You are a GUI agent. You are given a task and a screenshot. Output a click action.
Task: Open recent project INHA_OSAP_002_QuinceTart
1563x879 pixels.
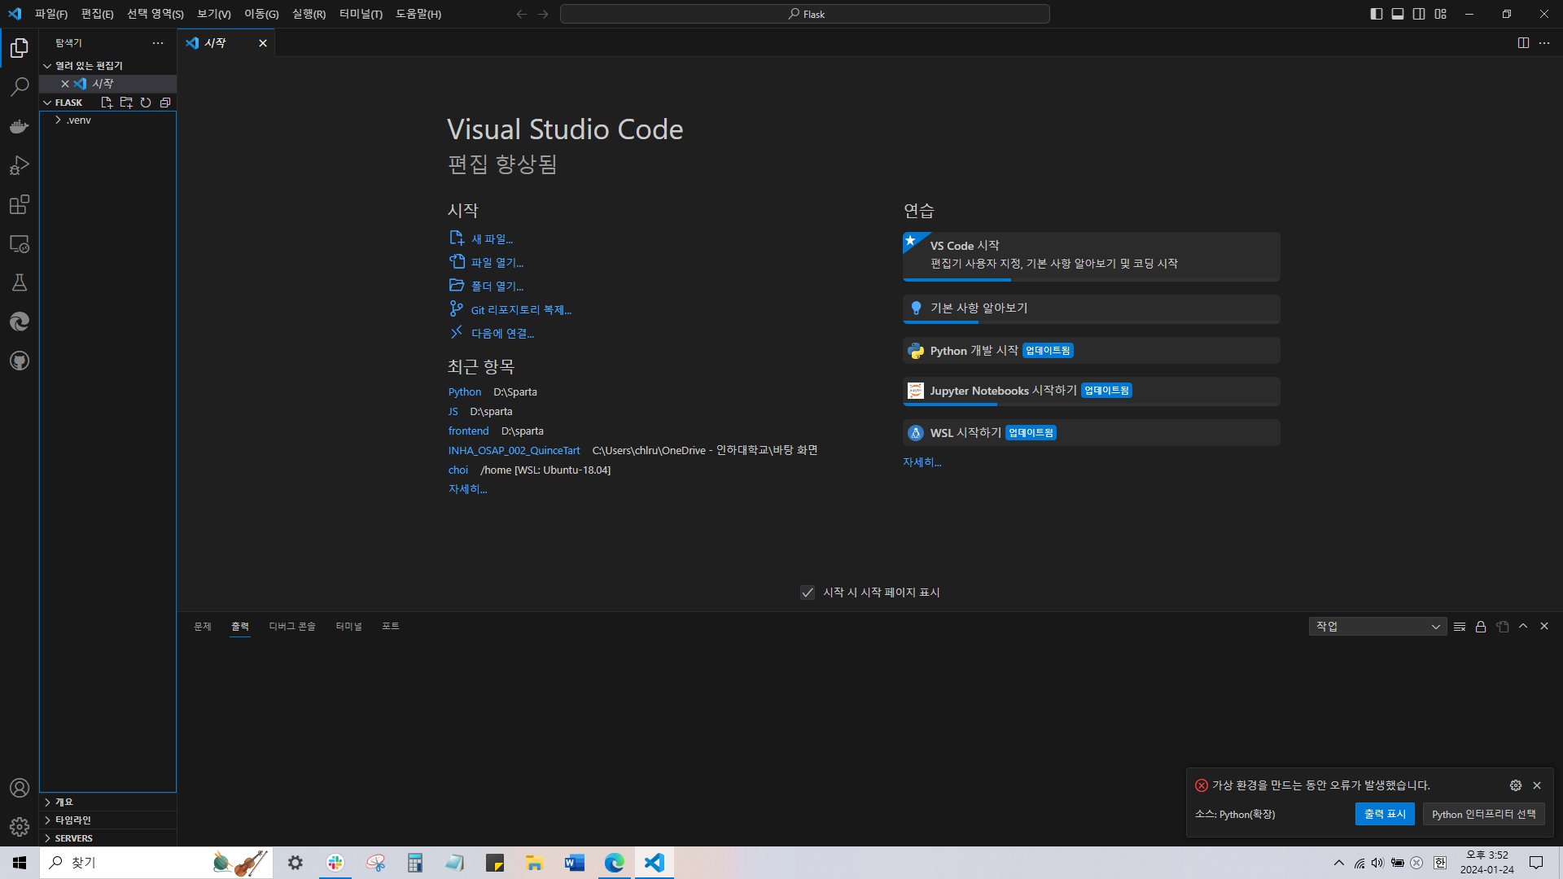(514, 451)
